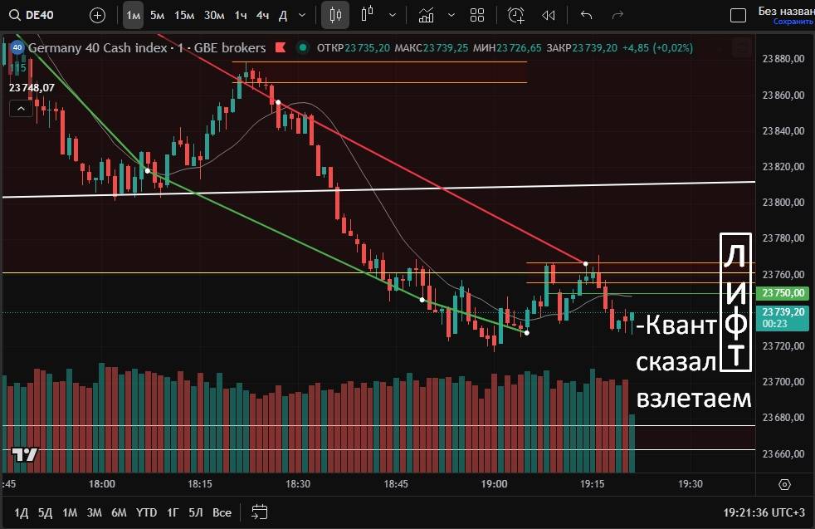815x529 pixels.
Task: Toggle the layout checkbox near Без названия
Action: (x=738, y=15)
